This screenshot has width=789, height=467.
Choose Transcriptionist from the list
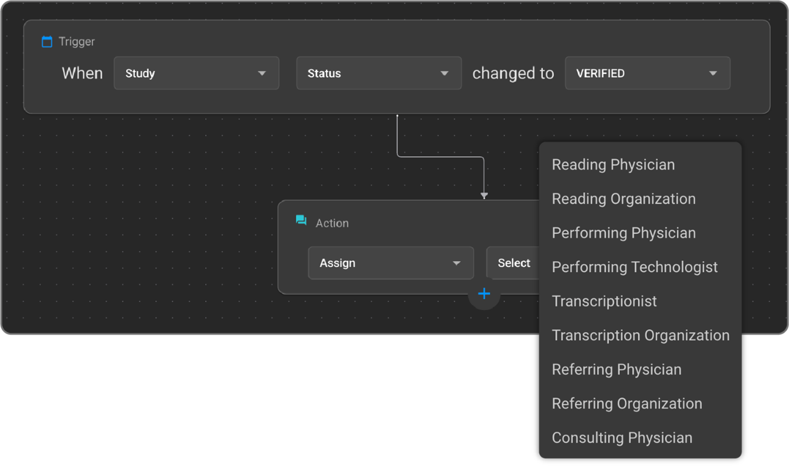[604, 302]
